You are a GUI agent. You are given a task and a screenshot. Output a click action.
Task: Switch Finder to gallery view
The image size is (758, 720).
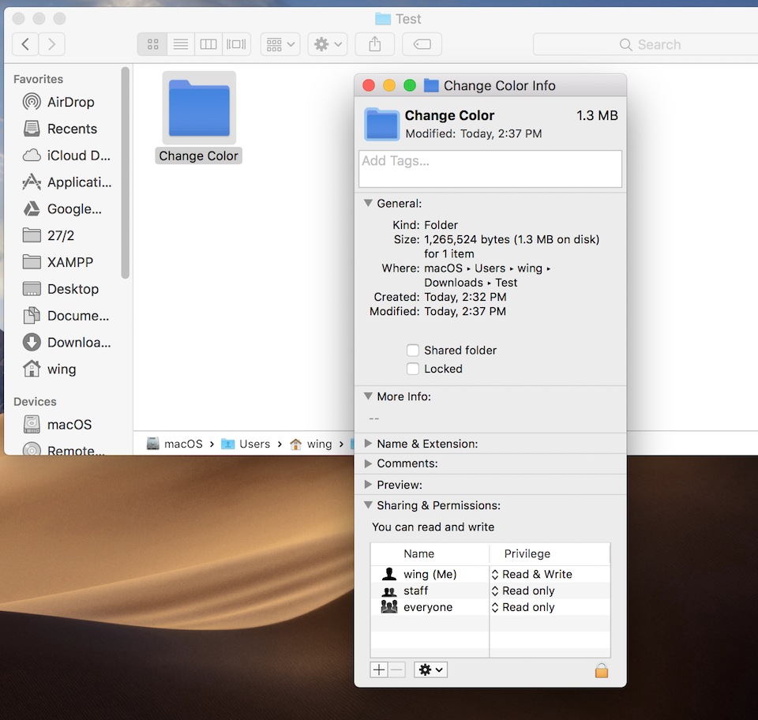(x=236, y=44)
